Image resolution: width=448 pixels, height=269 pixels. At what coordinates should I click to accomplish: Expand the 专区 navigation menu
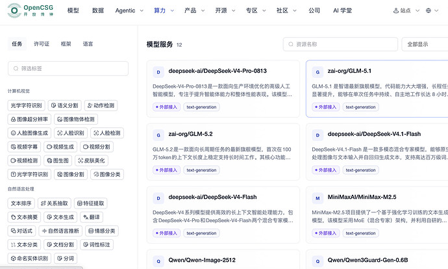click(256, 10)
